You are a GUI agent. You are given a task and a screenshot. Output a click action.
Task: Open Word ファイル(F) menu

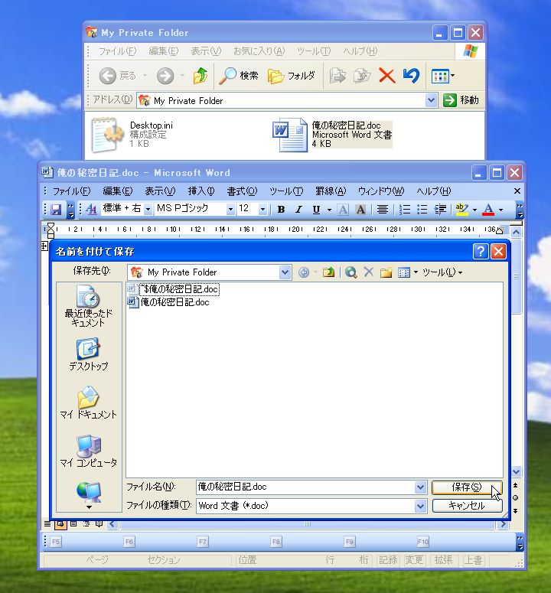coord(71,191)
